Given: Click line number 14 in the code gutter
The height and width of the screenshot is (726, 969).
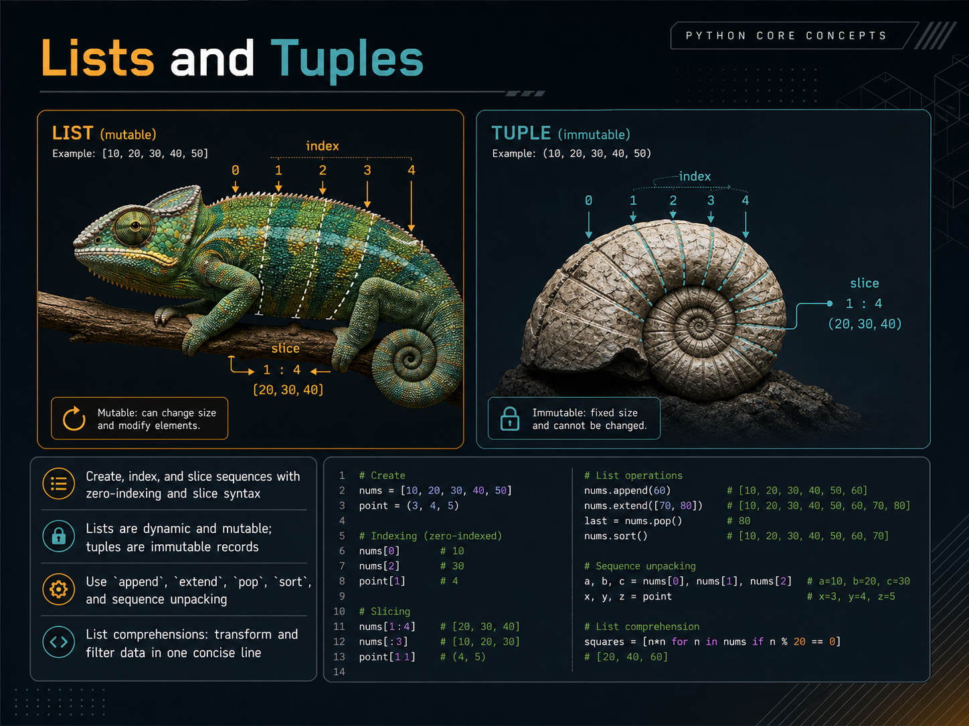Looking at the screenshot, I should 339,672.
